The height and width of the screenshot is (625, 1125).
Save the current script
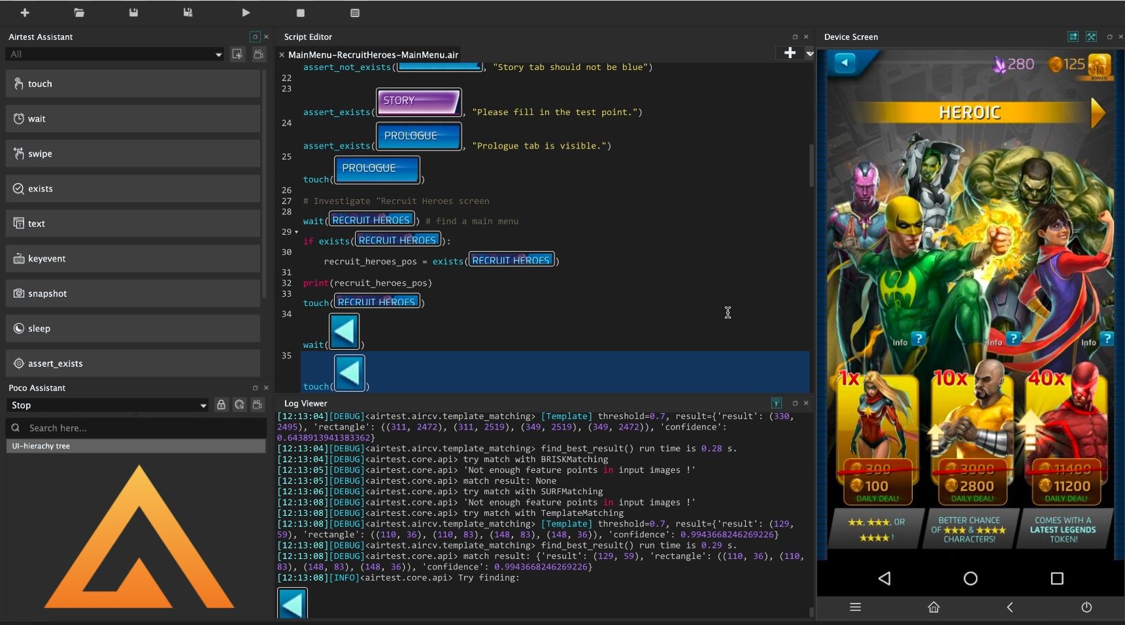tap(133, 12)
